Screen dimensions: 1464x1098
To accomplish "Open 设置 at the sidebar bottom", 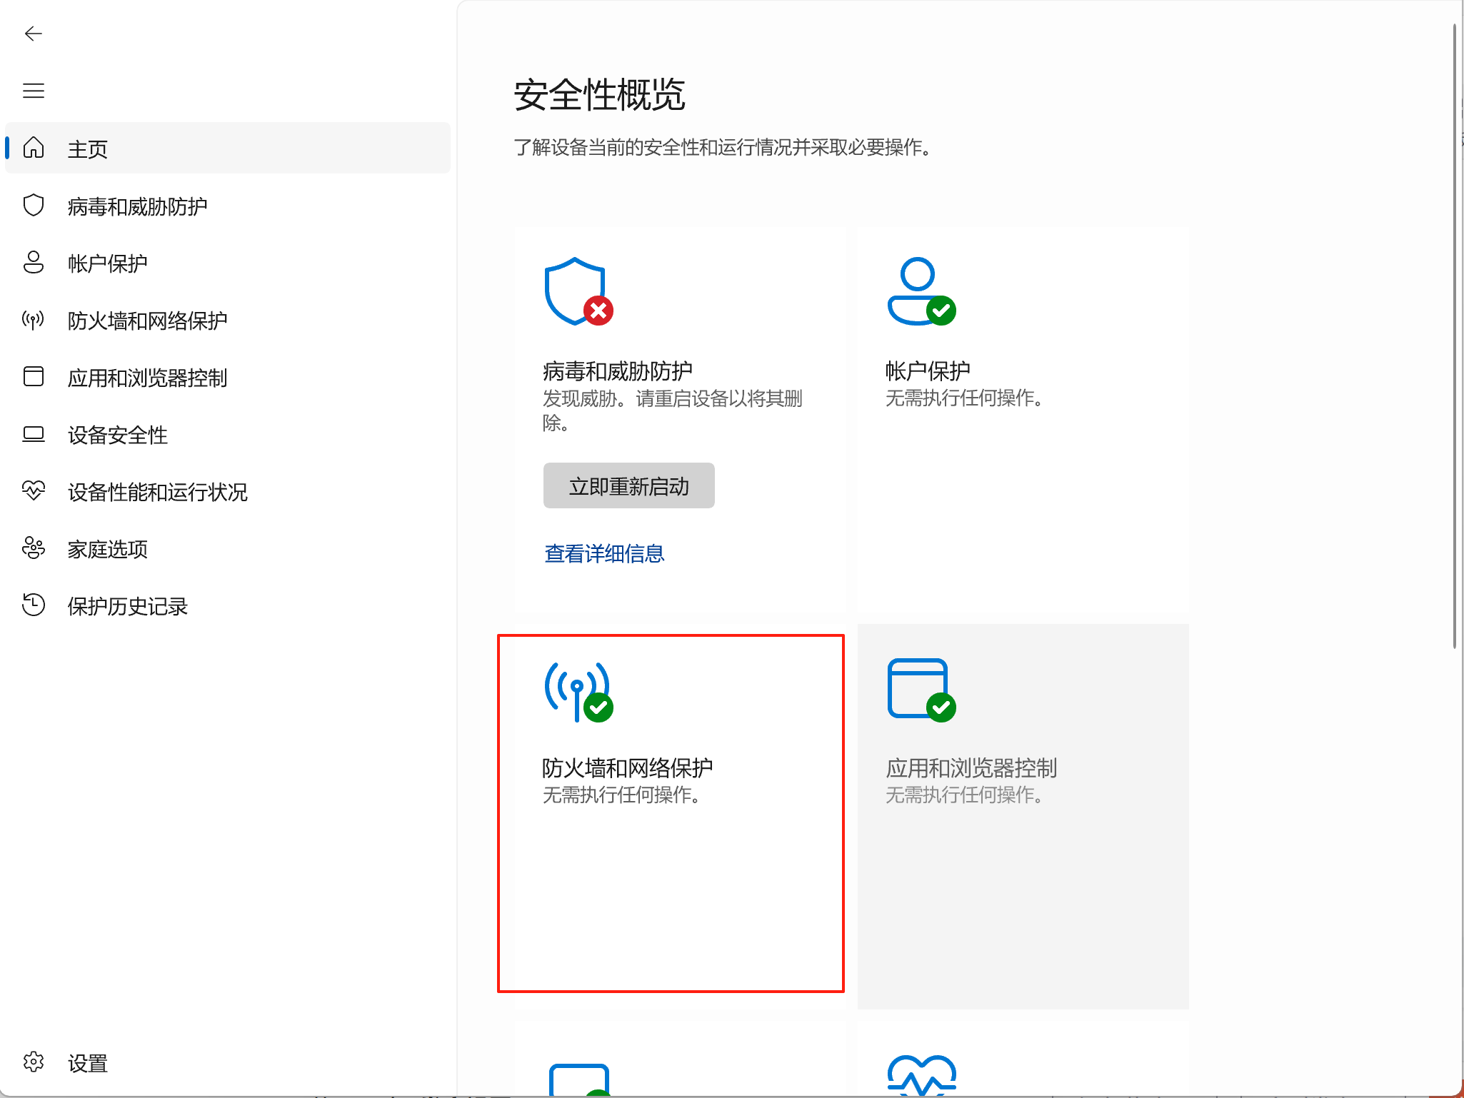I will (x=228, y=1062).
